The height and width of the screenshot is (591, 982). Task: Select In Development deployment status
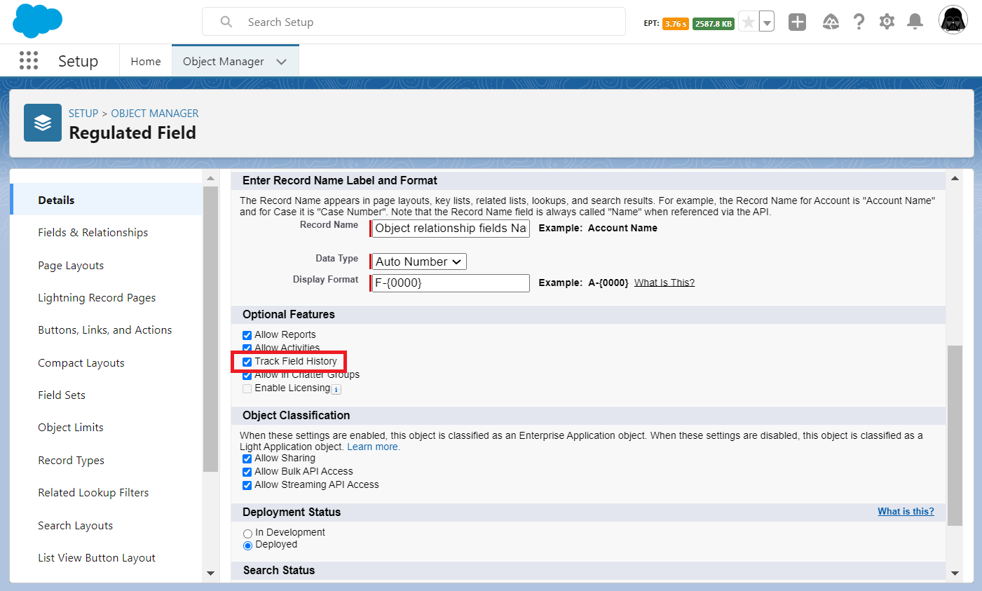tap(247, 534)
